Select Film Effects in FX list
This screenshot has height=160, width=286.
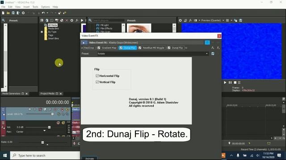tap(106, 28)
